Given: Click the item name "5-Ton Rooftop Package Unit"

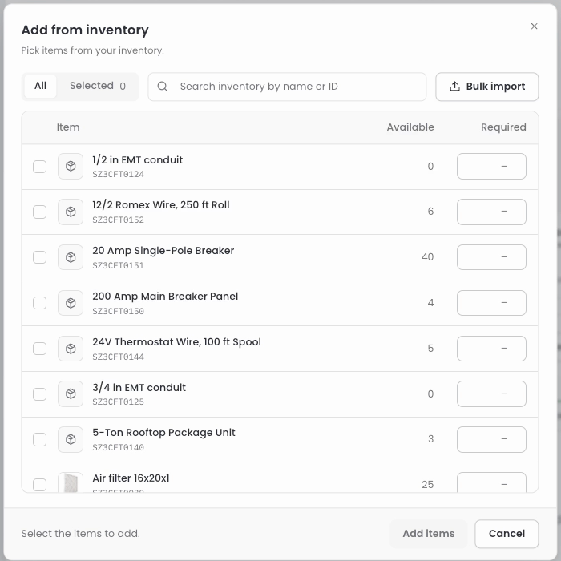Looking at the screenshot, I should pos(163,433).
